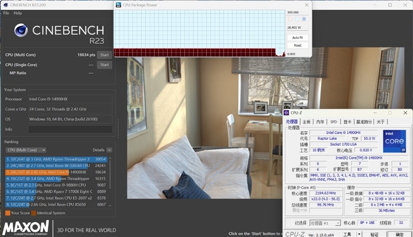Click the 工具 button in CPU-Z
The width and height of the screenshot is (413, 237).
pos(347,234)
